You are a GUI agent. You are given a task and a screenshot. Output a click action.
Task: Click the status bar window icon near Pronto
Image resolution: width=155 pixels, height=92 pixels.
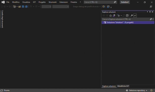[x=2, y=90]
